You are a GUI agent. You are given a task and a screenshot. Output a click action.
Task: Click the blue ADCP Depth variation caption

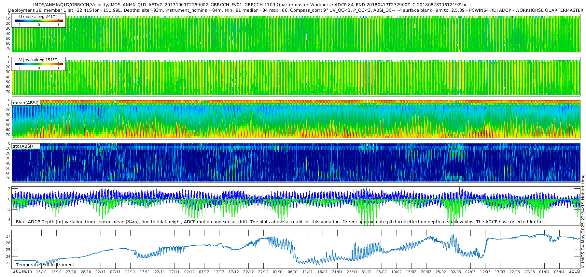coord(281,222)
